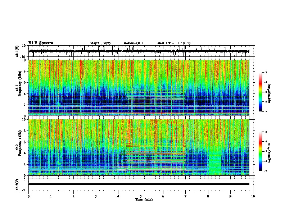Click the "ch.1(V)" axis label

tap(17, 51)
